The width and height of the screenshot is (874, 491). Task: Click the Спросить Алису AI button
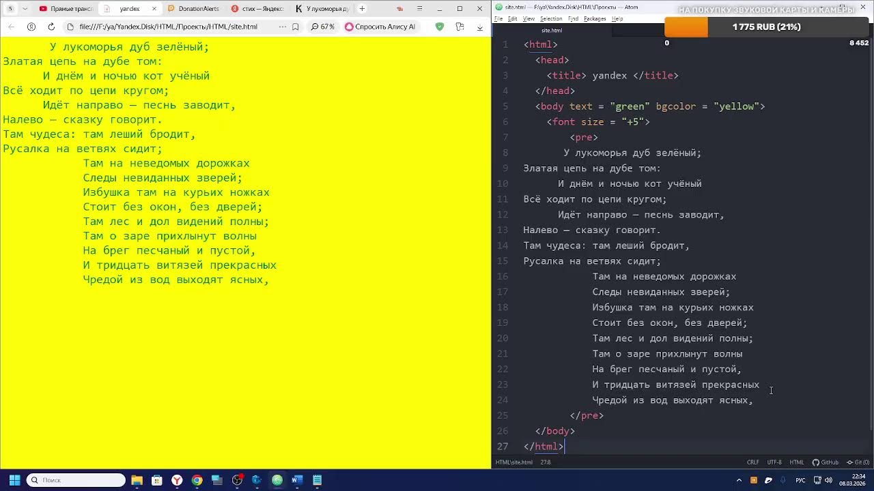[x=380, y=27]
